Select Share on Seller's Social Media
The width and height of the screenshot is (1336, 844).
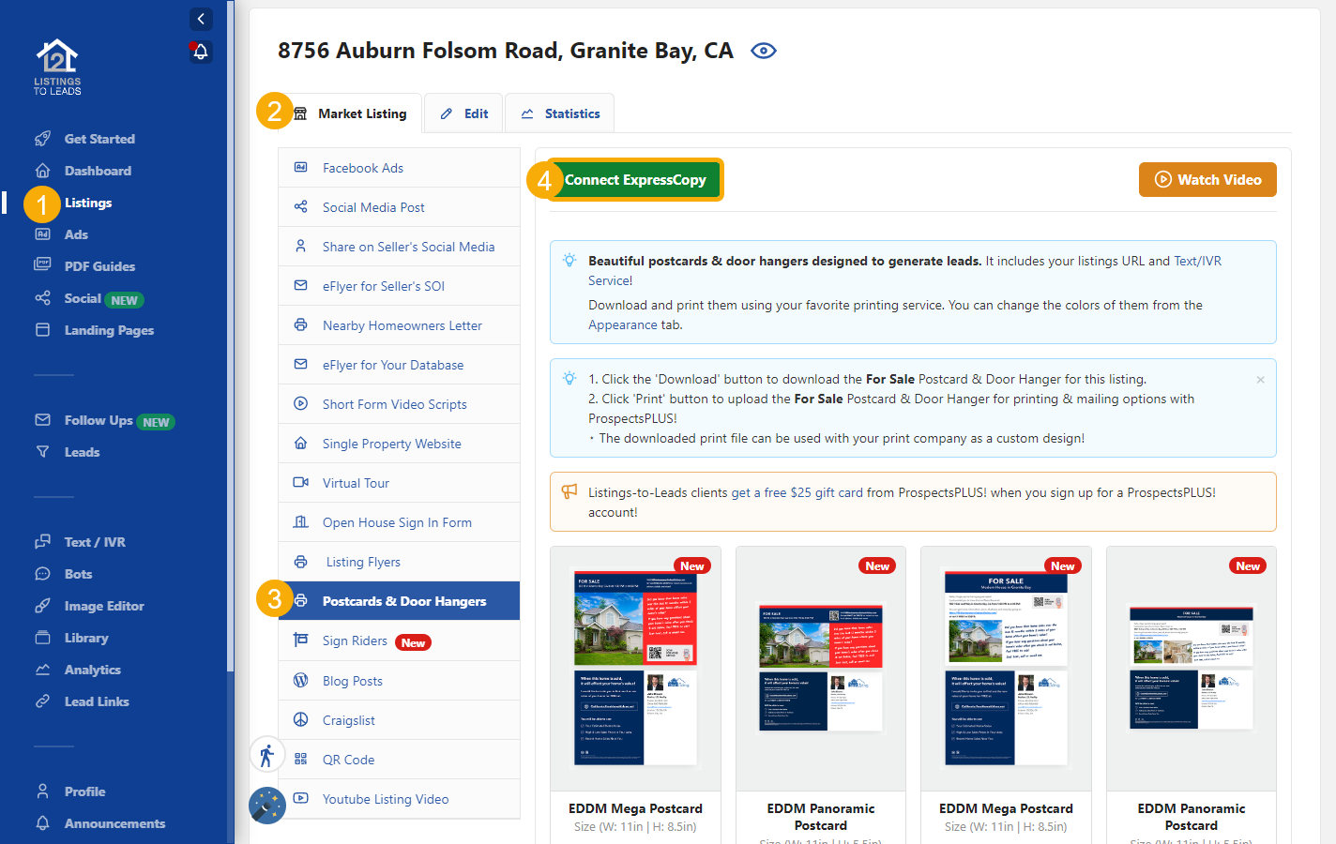click(399, 247)
